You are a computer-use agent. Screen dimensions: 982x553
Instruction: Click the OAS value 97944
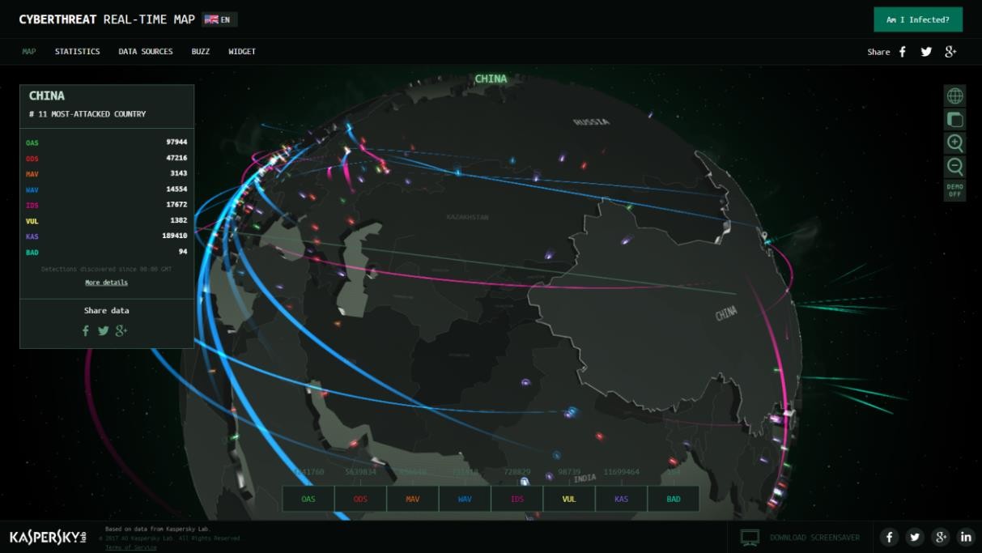point(176,143)
